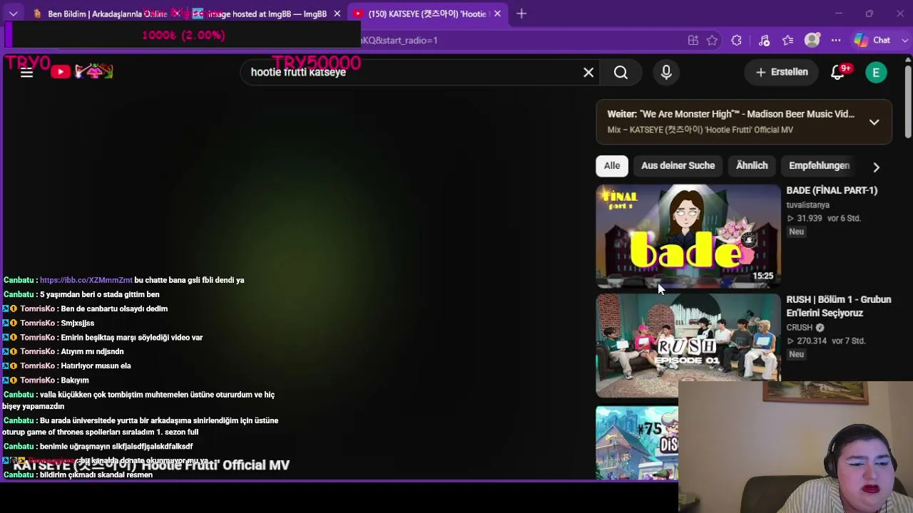Close the KATSEYE YouTube tab
This screenshot has height=513, width=913.
497,14
